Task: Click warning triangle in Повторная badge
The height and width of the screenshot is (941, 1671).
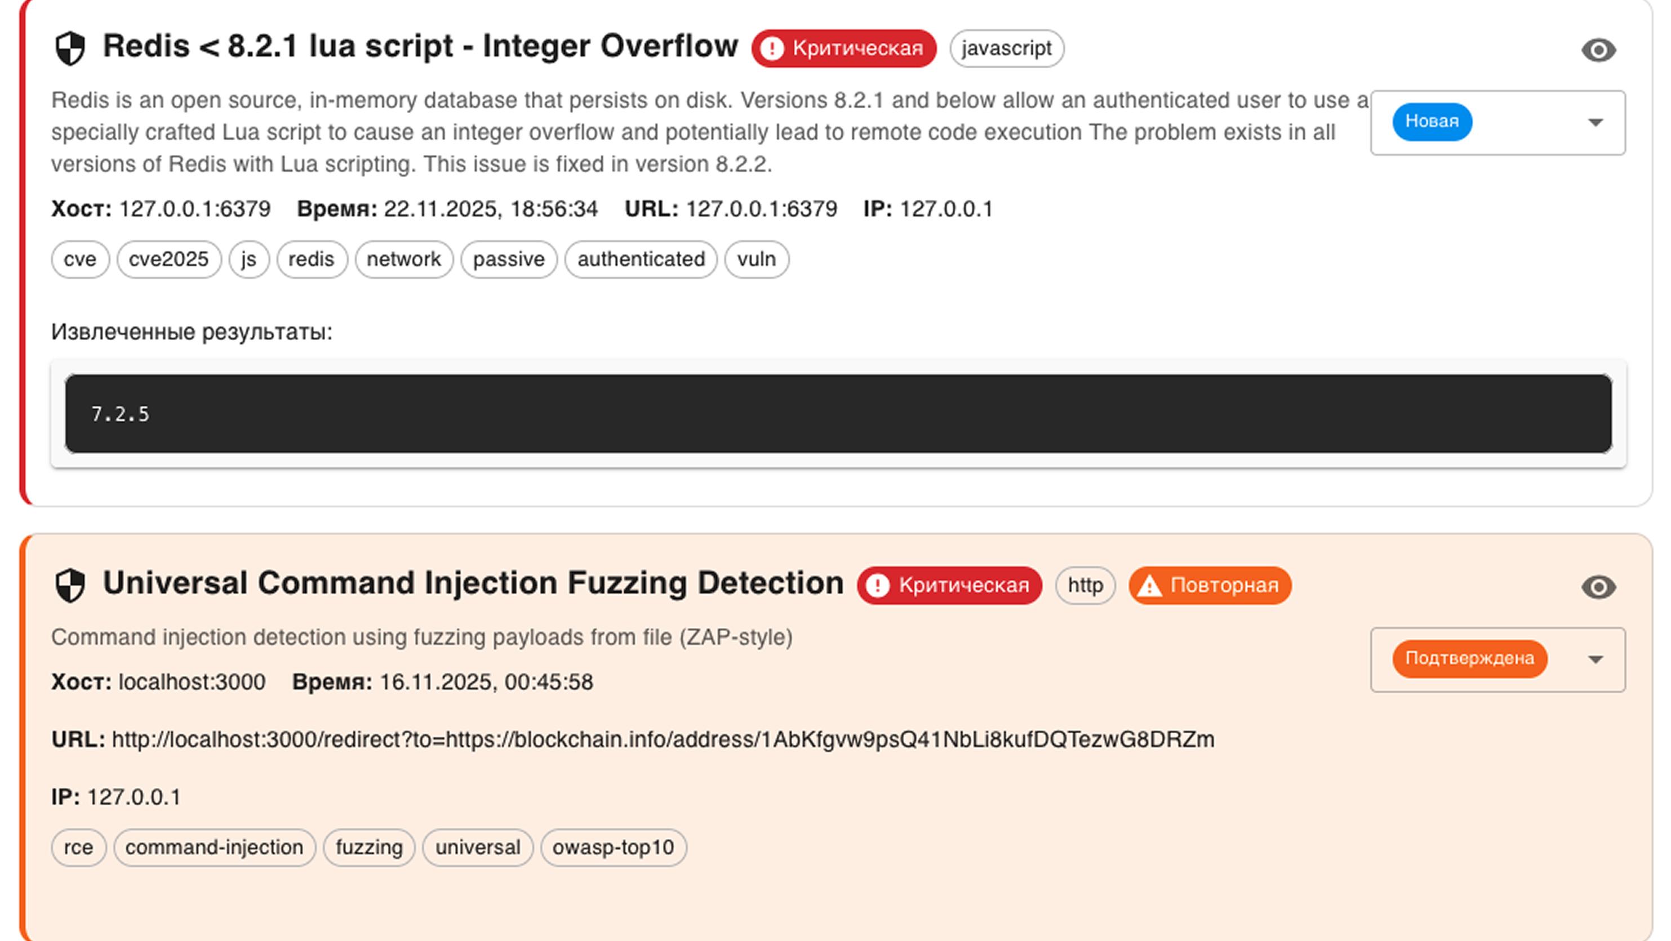Action: pyautogui.click(x=1149, y=586)
